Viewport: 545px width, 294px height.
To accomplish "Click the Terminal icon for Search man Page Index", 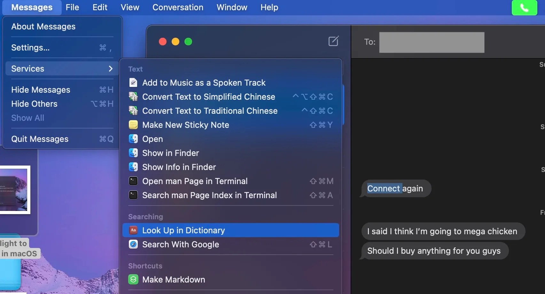I will coord(133,195).
